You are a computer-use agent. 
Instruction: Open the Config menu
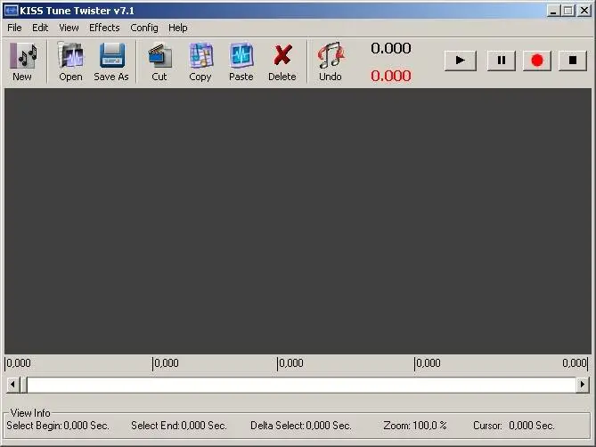144,28
